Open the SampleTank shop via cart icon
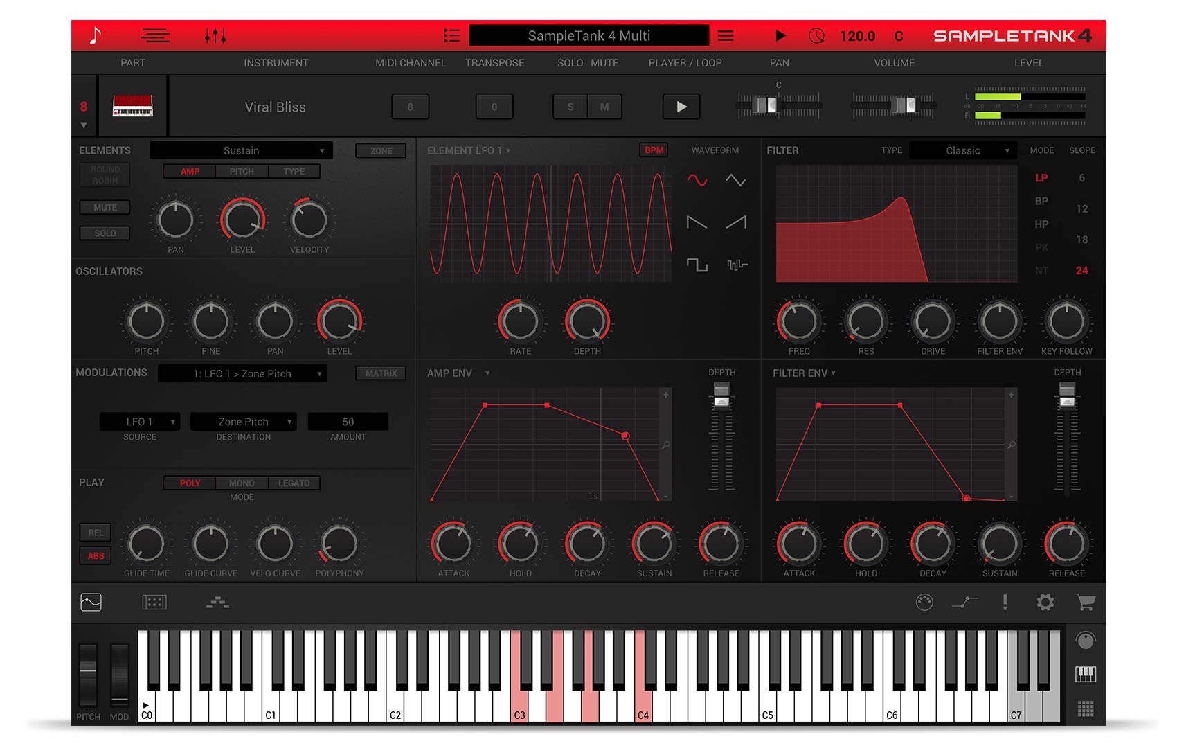 [x=1085, y=603]
